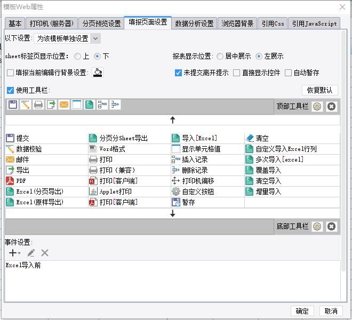Viewport: 352px width, 320px height.
Task: Select the 插入记录 insert record item
Action: click(x=207, y=159)
